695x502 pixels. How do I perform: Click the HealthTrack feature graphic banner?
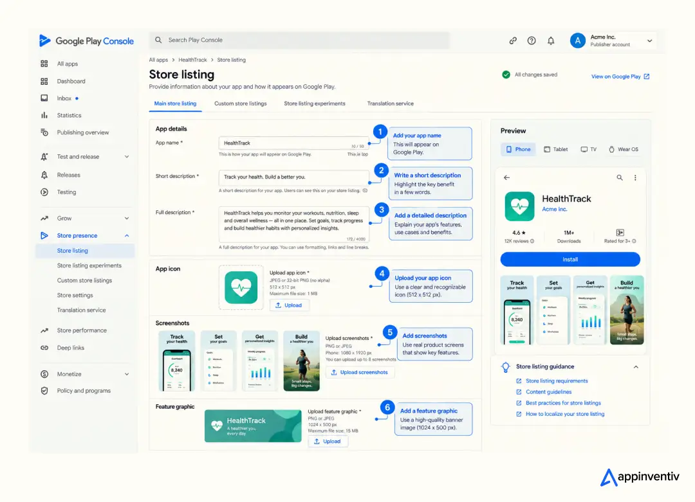click(253, 426)
